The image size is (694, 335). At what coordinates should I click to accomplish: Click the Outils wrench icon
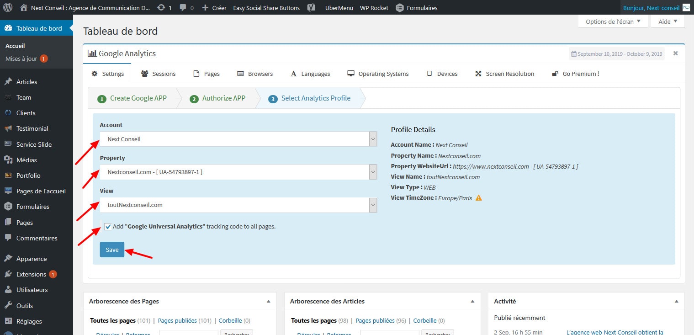(x=8, y=306)
